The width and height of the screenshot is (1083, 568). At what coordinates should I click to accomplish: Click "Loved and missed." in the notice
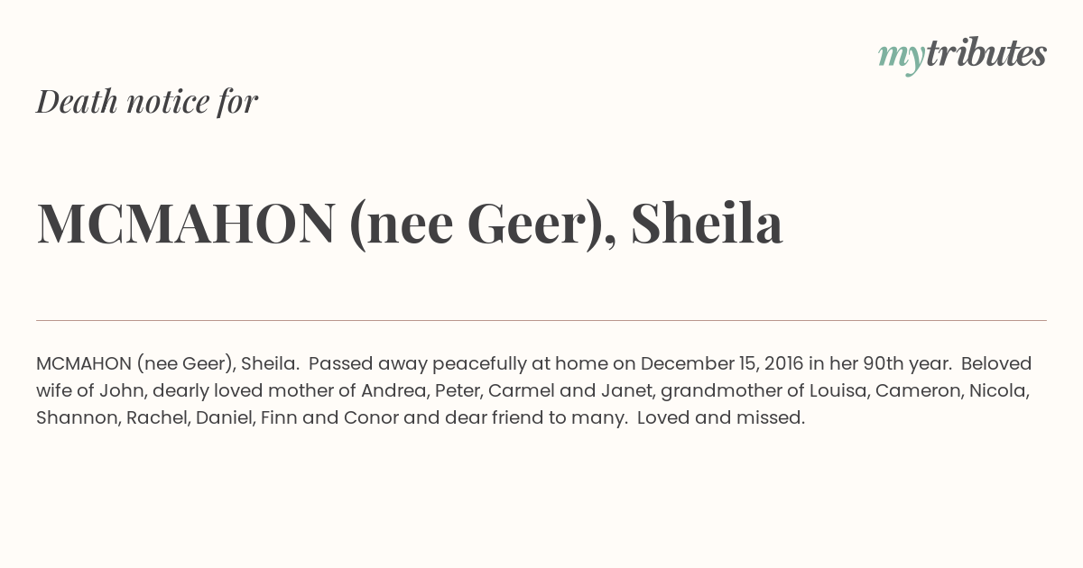tap(721, 418)
